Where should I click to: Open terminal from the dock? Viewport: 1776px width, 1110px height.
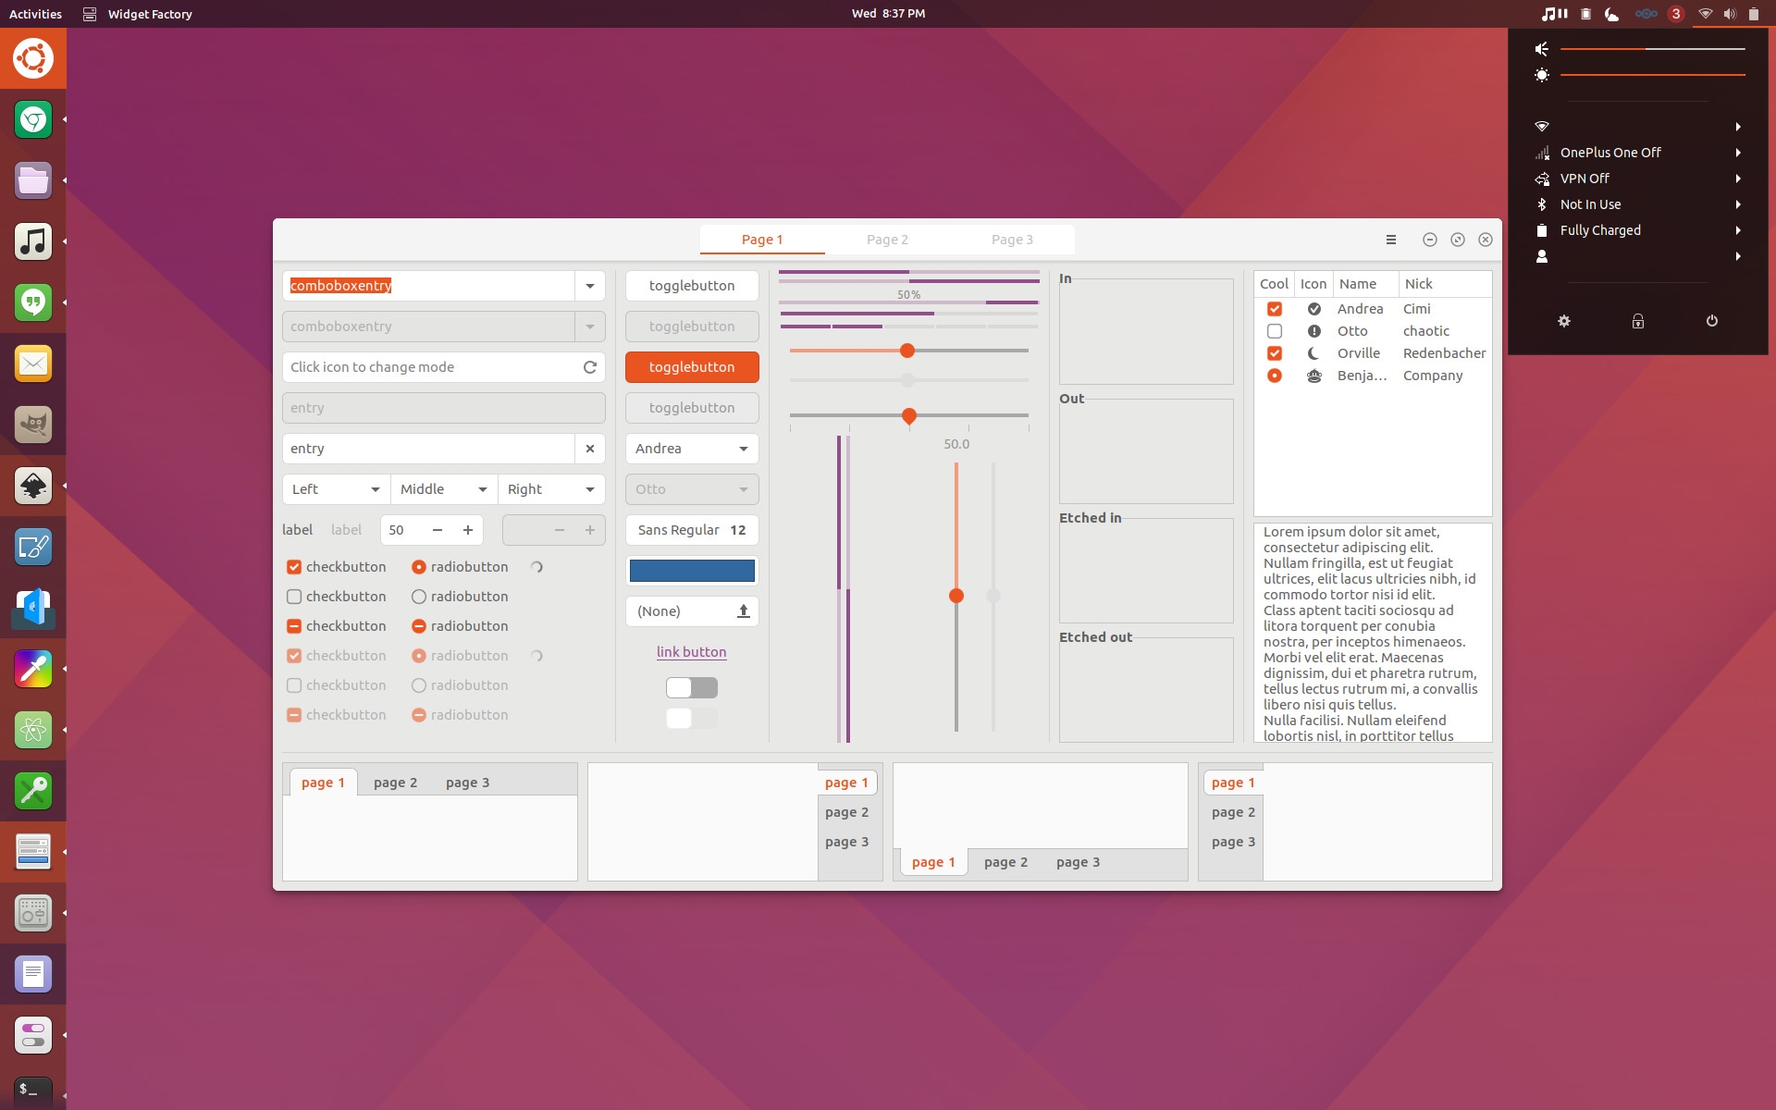[33, 1091]
